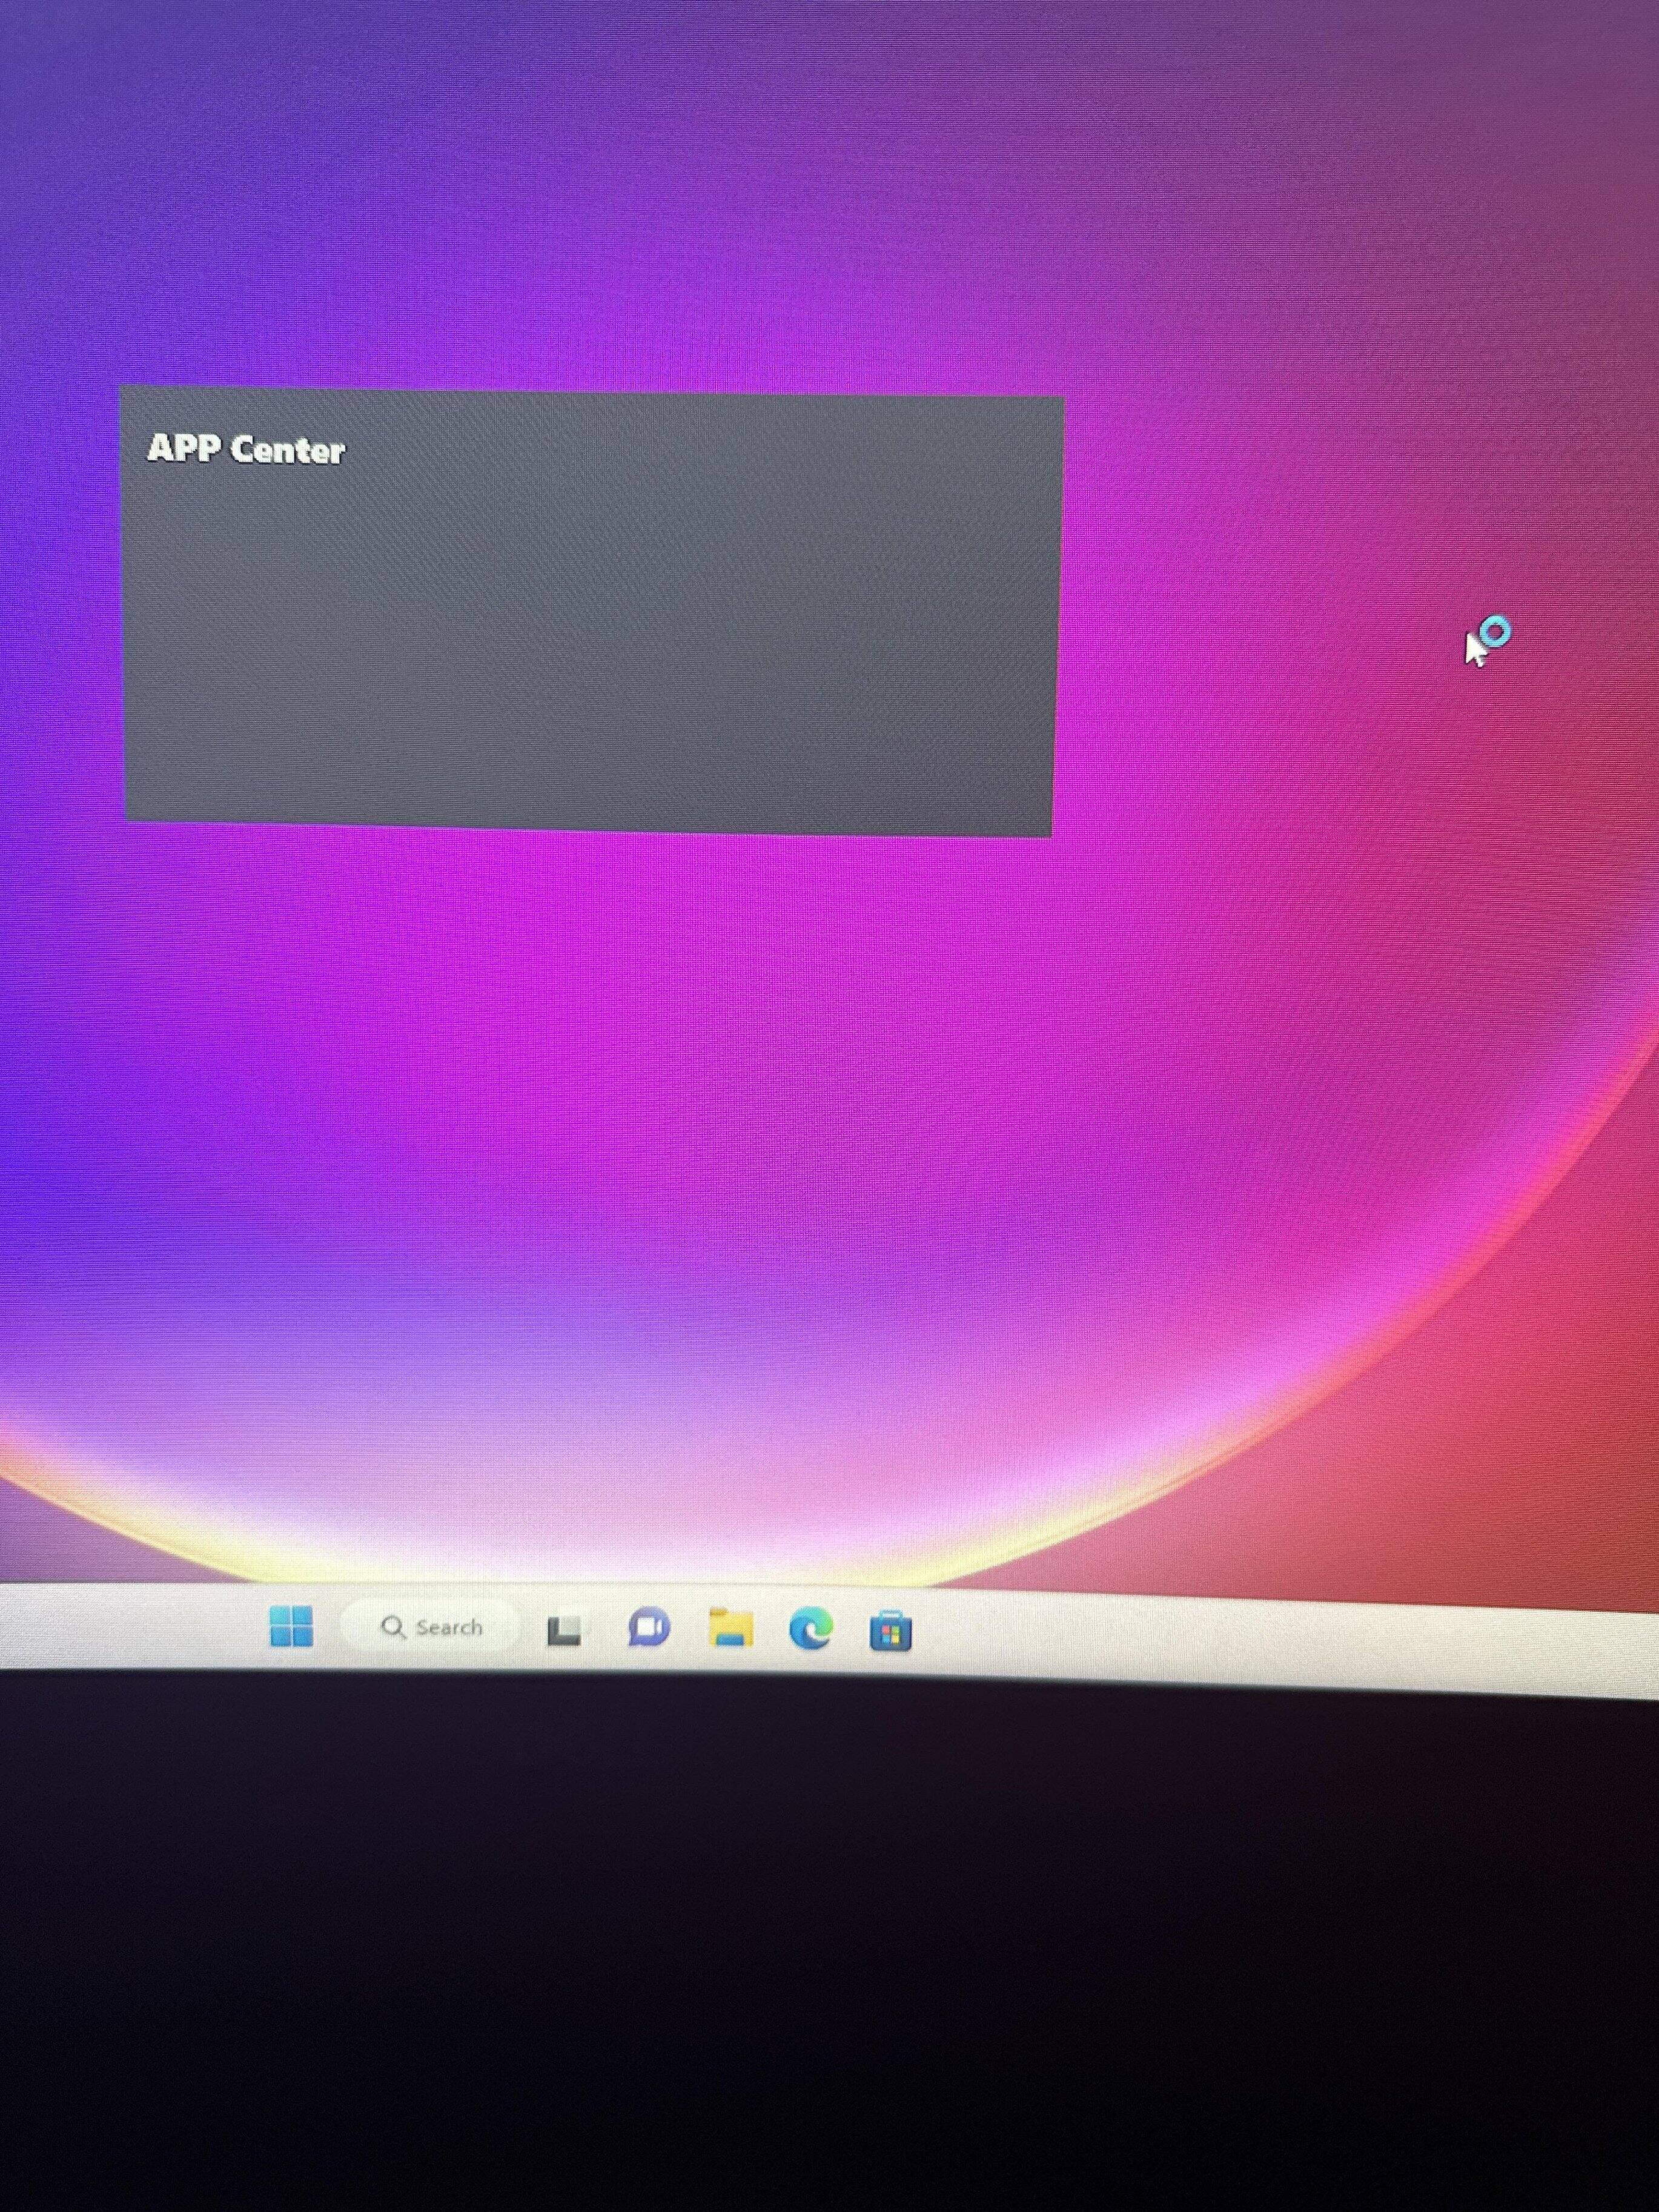
Task: Open the Windows Start menu
Action: pyautogui.click(x=291, y=1626)
